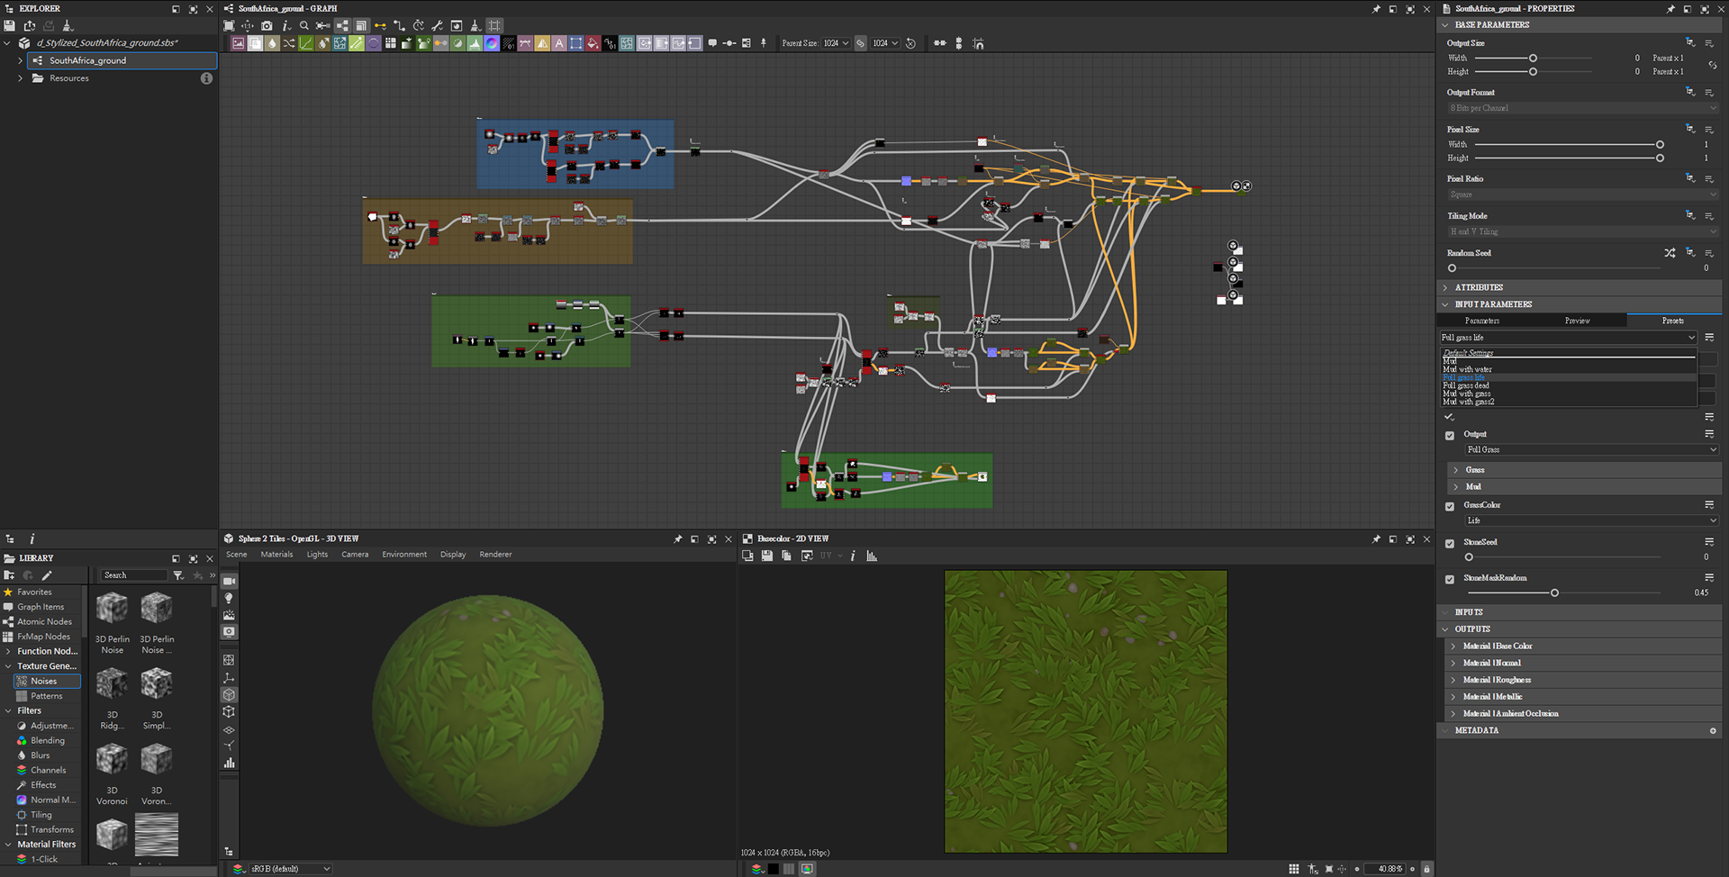This screenshot has width=1729, height=877.
Task: Click the camera screenshot icon in graph toolbar
Action: click(267, 26)
